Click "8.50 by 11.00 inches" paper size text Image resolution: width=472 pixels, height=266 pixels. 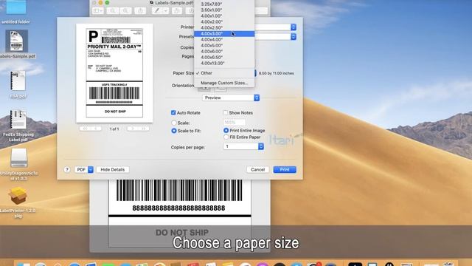(x=277, y=73)
